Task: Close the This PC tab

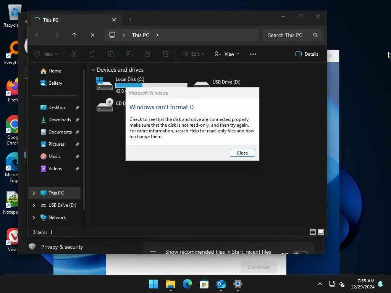Action: click(114, 20)
